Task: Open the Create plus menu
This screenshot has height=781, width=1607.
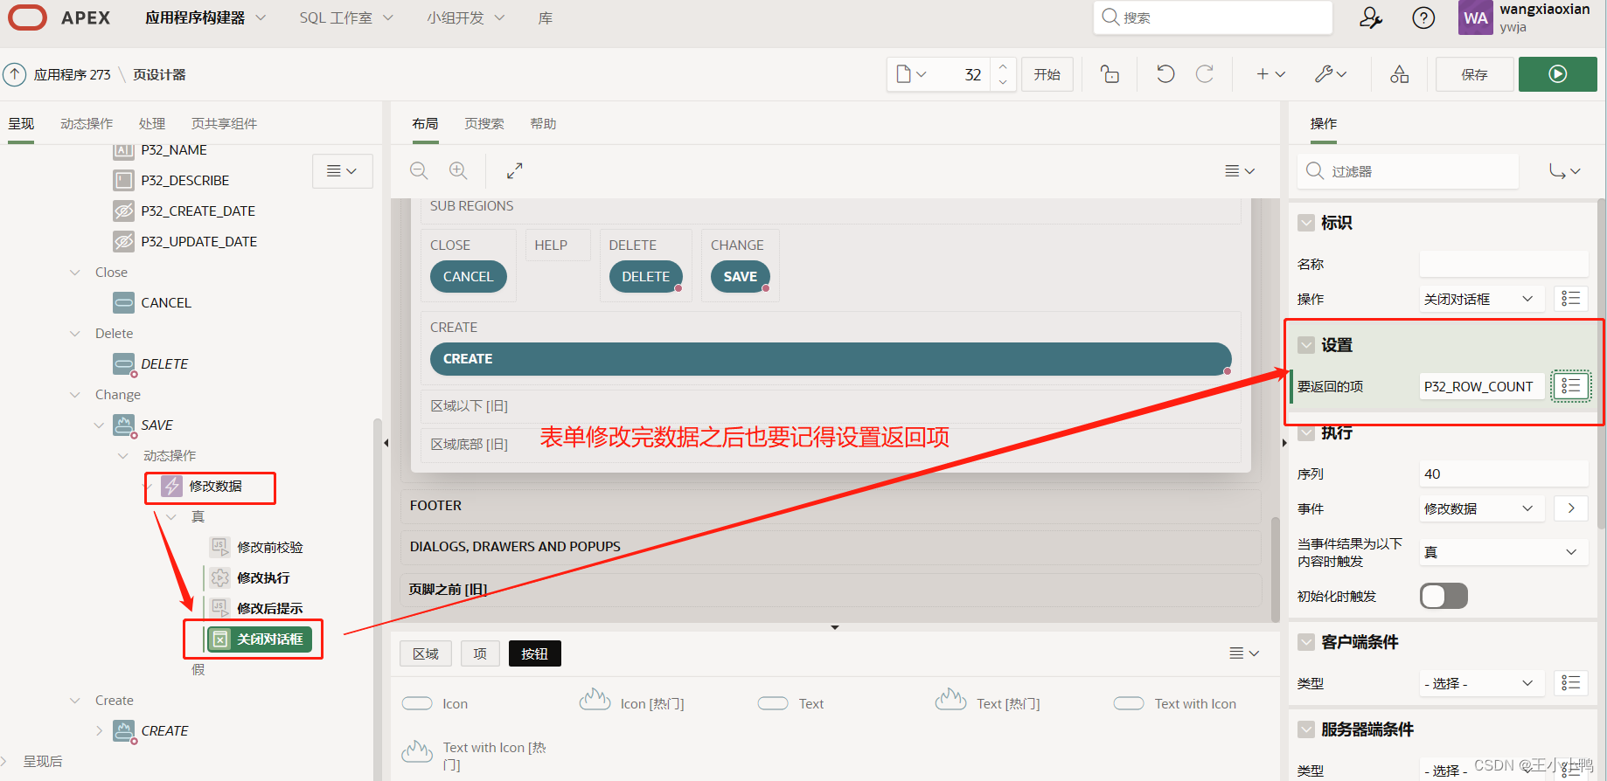Action: 1270,74
